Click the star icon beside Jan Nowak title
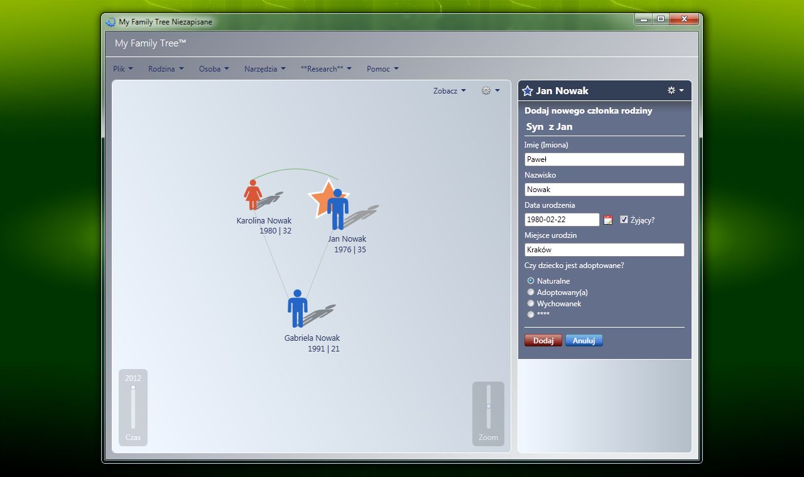The image size is (804, 477). 528,91
